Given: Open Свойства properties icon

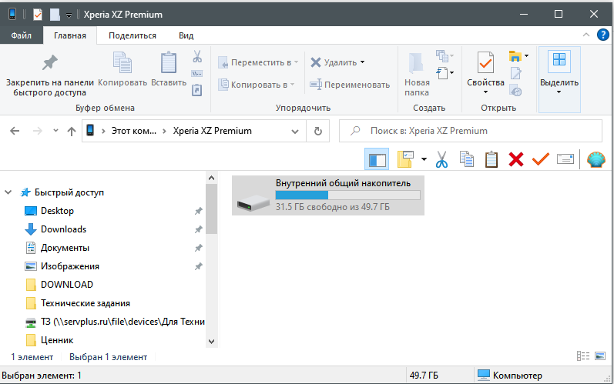Looking at the screenshot, I should (485, 62).
